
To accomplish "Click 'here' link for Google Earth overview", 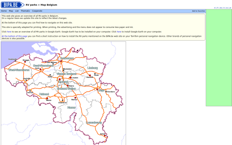I will coord(9,32).
